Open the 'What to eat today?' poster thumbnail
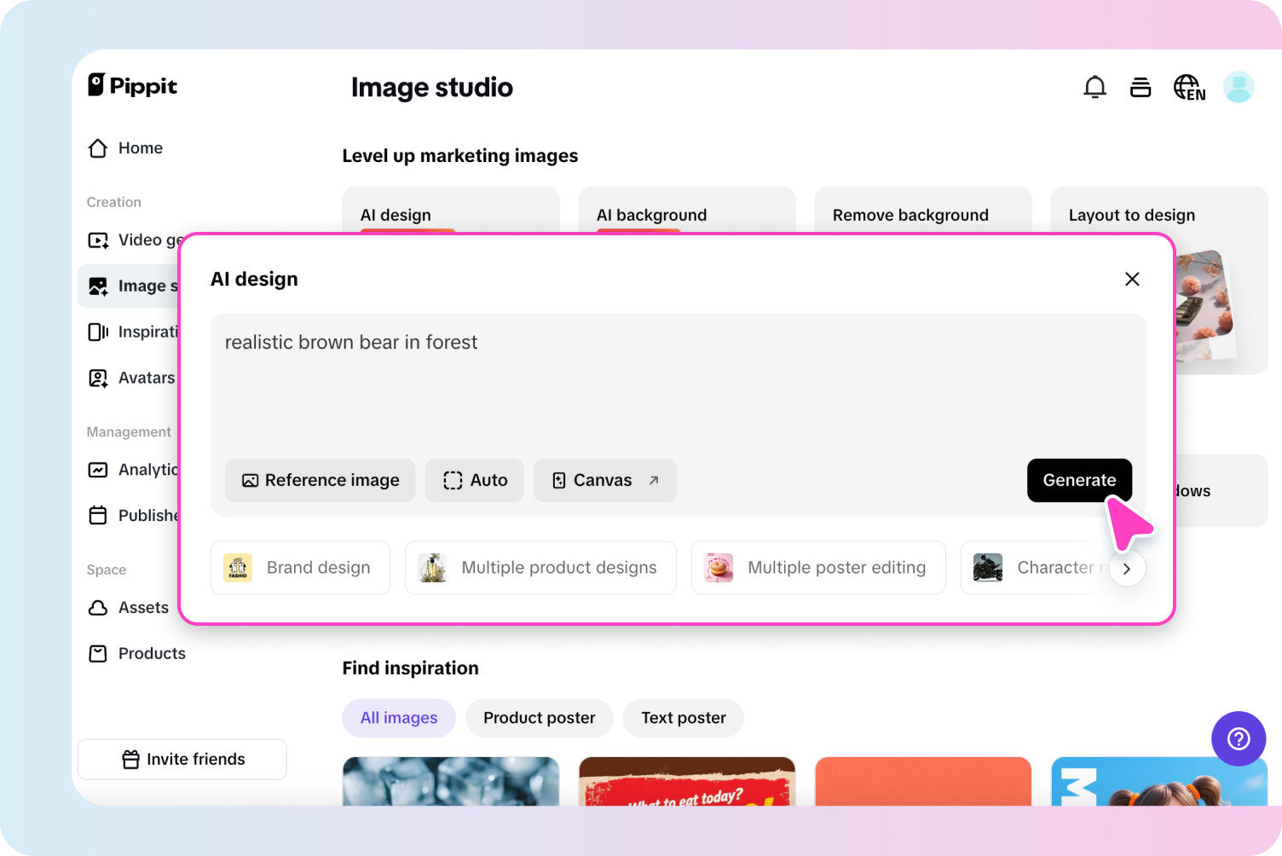 687,781
